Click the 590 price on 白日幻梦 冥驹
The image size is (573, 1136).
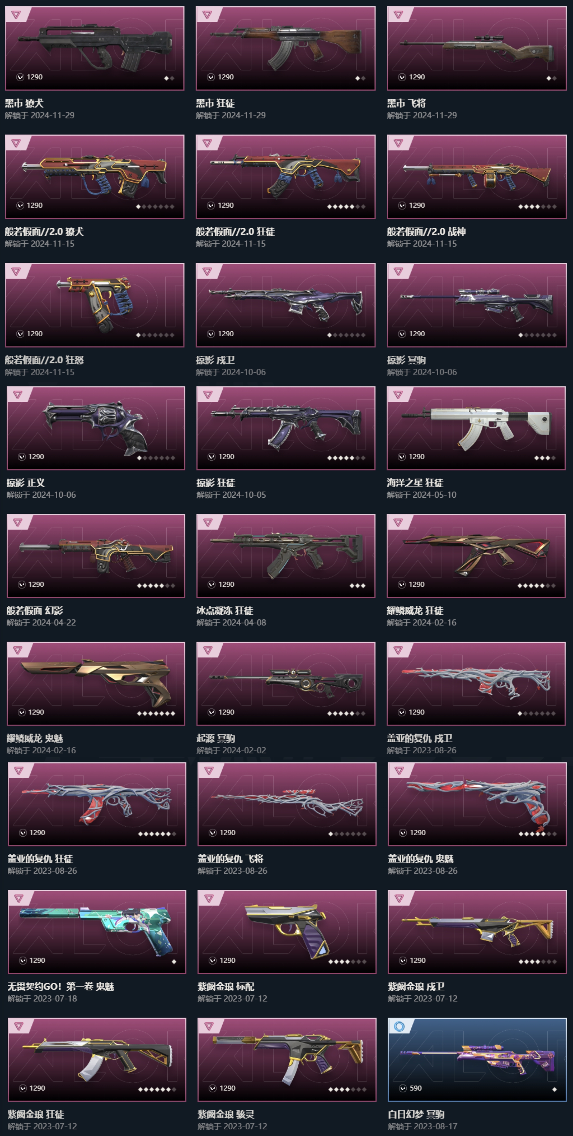click(x=415, y=1088)
